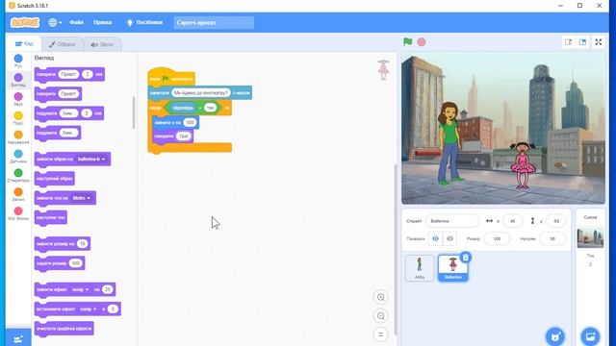Select the Датчики sensing block category

coord(18,157)
